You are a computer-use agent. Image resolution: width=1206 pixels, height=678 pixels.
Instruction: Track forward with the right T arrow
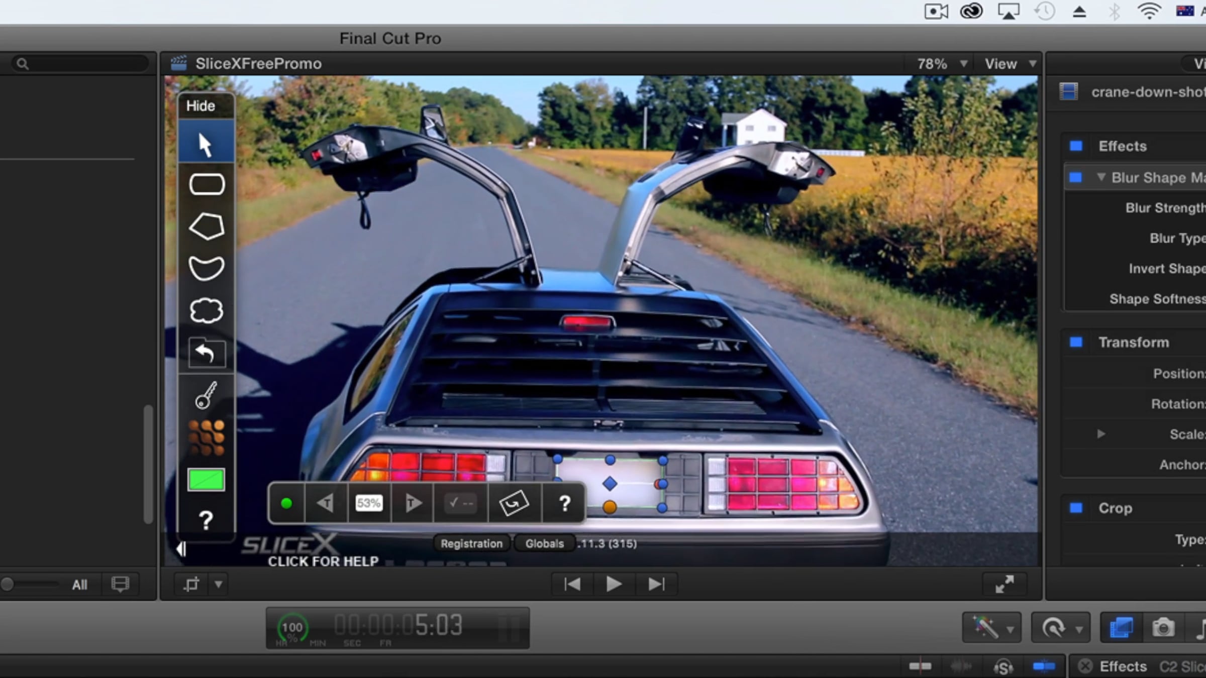(413, 503)
